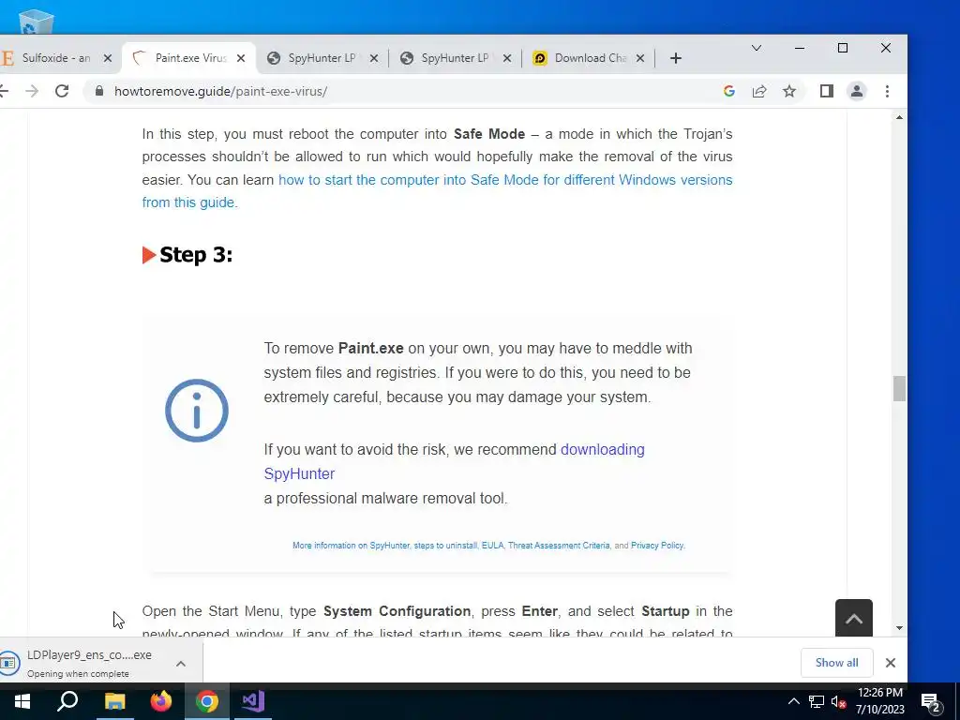The height and width of the screenshot is (720, 960).
Task: Open the Privacy Policy link
Action: click(x=657, y=546)
